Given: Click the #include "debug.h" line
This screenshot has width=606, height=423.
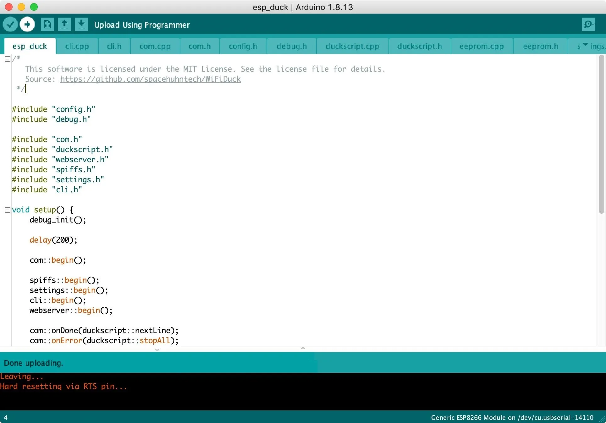Looking at the screenshot, I should click(51, 119).
